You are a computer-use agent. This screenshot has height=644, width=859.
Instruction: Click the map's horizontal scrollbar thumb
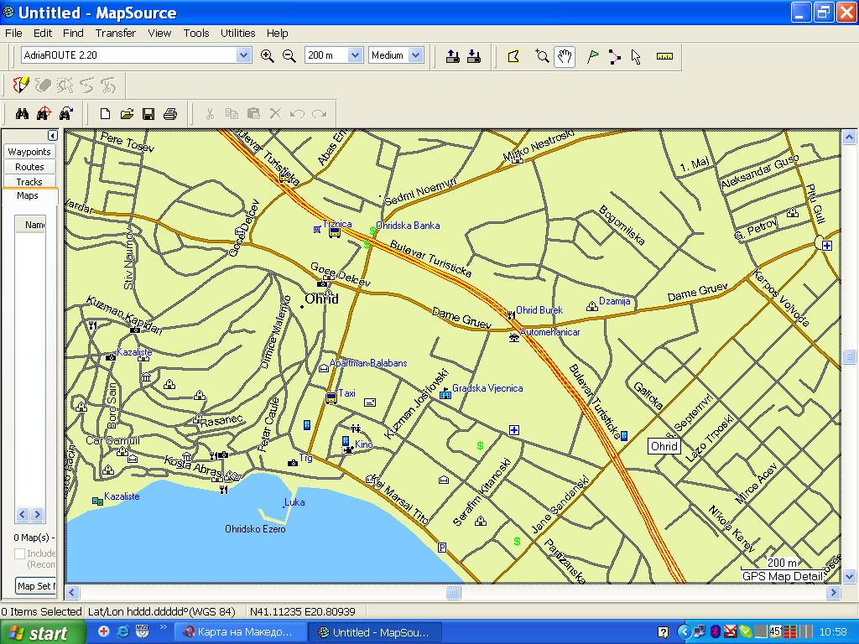tap(453, 593)
